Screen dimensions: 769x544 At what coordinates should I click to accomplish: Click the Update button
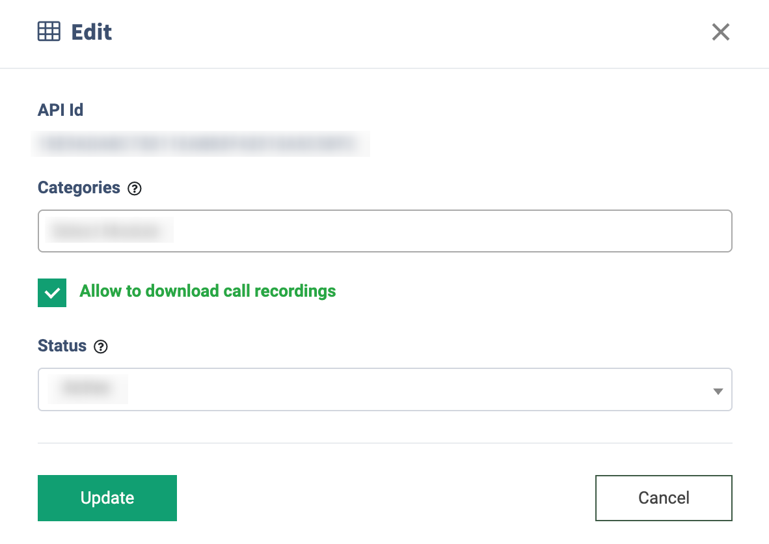[107, 498]
